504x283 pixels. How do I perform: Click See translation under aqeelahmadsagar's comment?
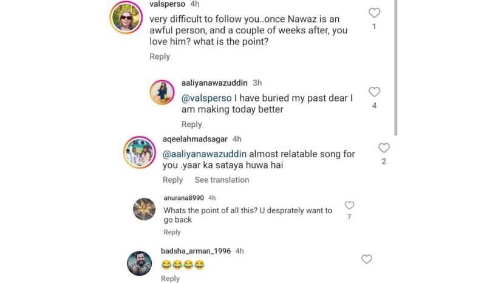[x=222, y=180]
